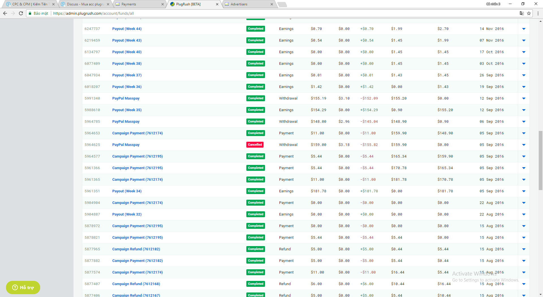Click the secure lock icon in address bar
The width and height of the screenshot is (543, 297).
(30, 13)
